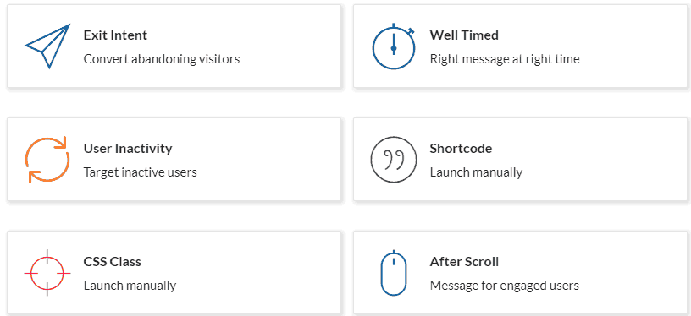Select the Exit Intent title
691x316 pixels.
[x=115, y=35]
